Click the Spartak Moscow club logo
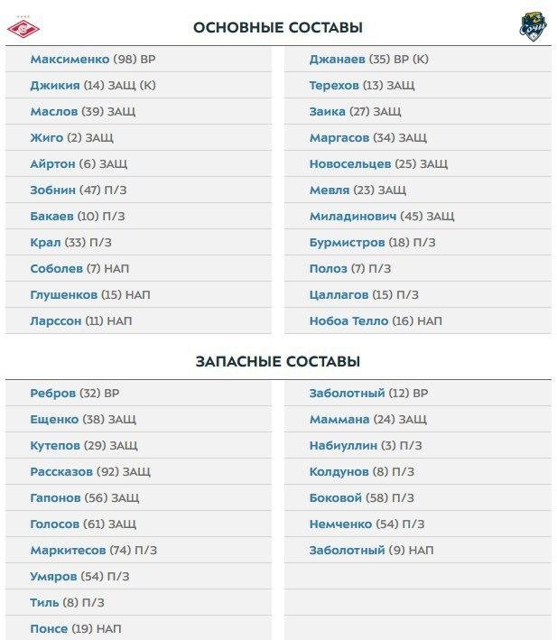 pos(23,26)
